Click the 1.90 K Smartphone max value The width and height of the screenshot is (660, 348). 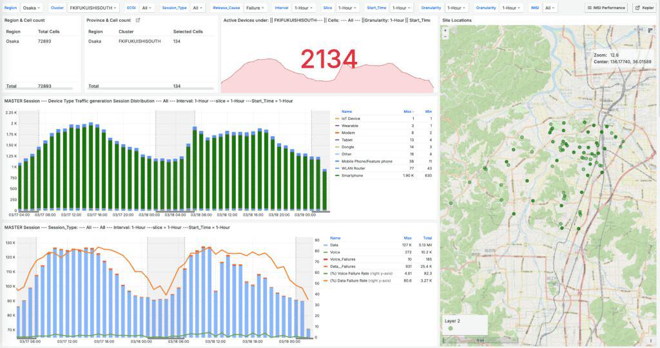pyautogui.click(x=408, y=175)
